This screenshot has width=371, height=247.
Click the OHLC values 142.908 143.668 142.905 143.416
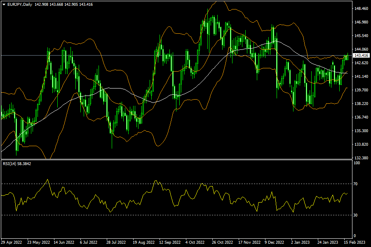point(63,5)
